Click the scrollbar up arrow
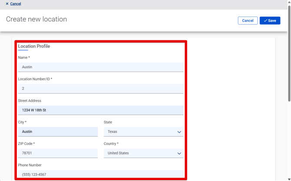The image size is (291, 181). click(x=289, y=2)
